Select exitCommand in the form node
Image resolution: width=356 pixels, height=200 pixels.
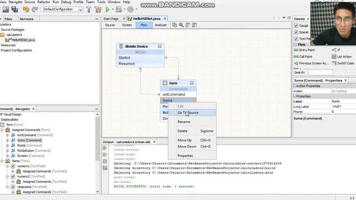click(178, 94)
